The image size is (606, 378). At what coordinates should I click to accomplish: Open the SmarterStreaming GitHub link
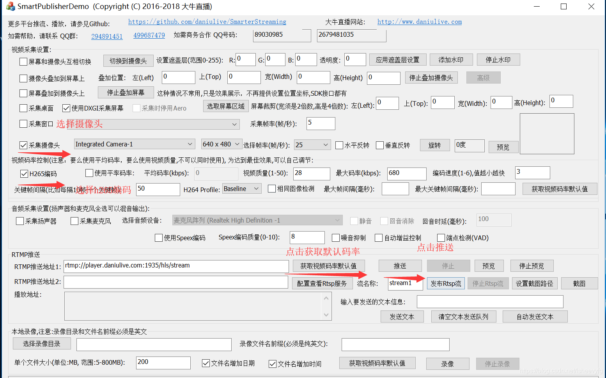(207, 22)
